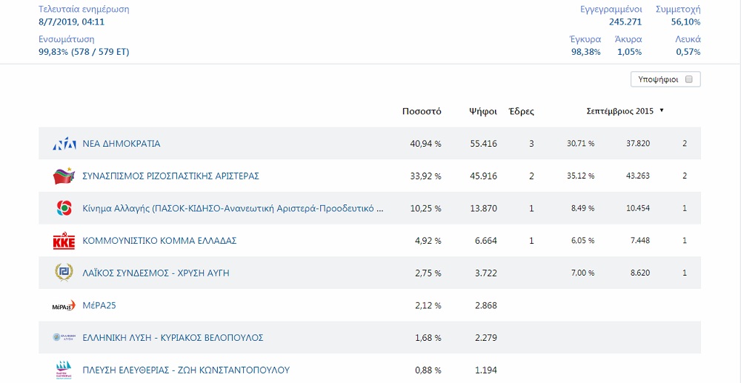The height and width of the screenshot is (383, 741).
Task: Click the KKE red logo
Action: (x=64, y=241)
